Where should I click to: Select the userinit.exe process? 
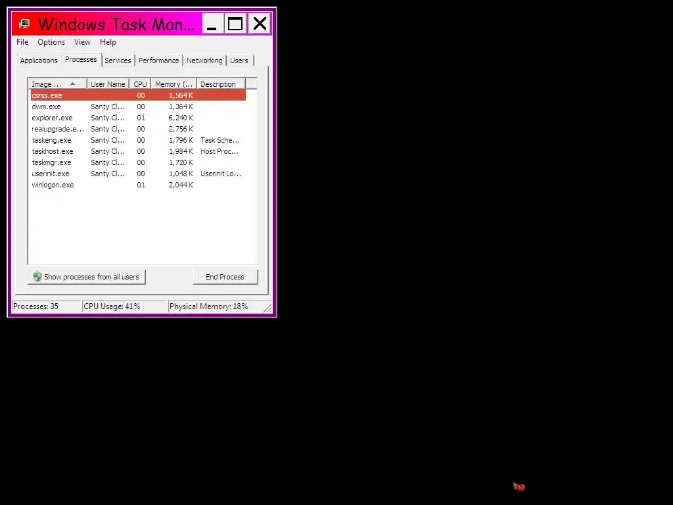pos(138,174)
